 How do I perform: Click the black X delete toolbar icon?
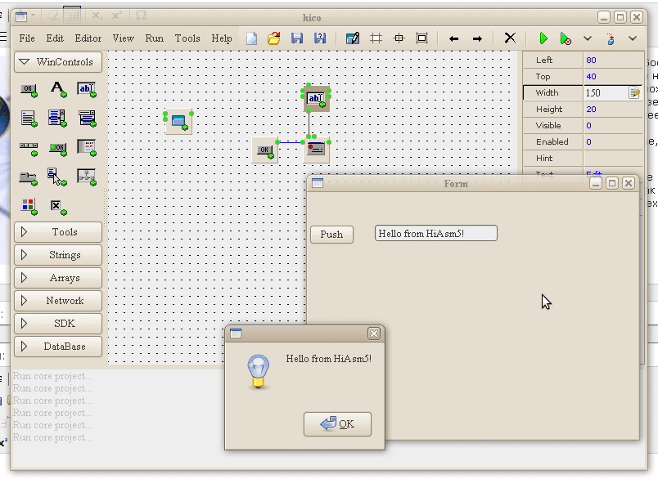(510, 38)
